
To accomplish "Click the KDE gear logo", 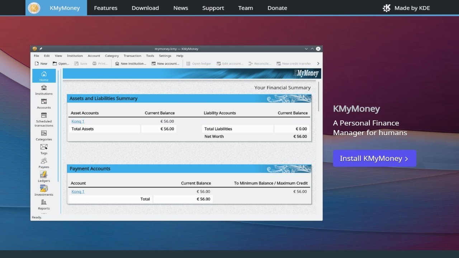I will click(387, 8).
